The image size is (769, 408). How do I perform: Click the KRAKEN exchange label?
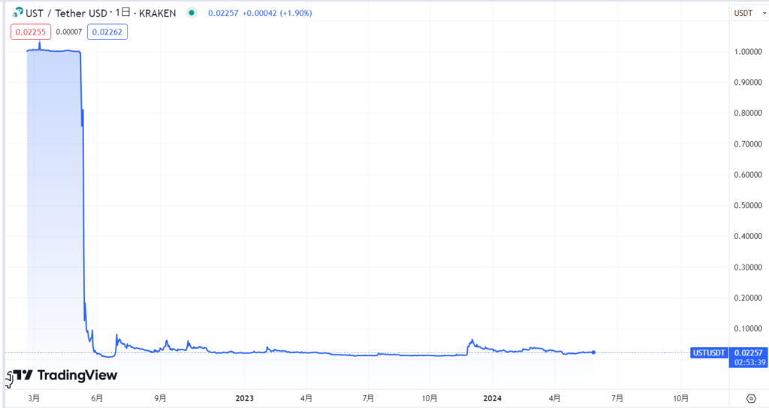pyautogui.click(x=158, y=14)
